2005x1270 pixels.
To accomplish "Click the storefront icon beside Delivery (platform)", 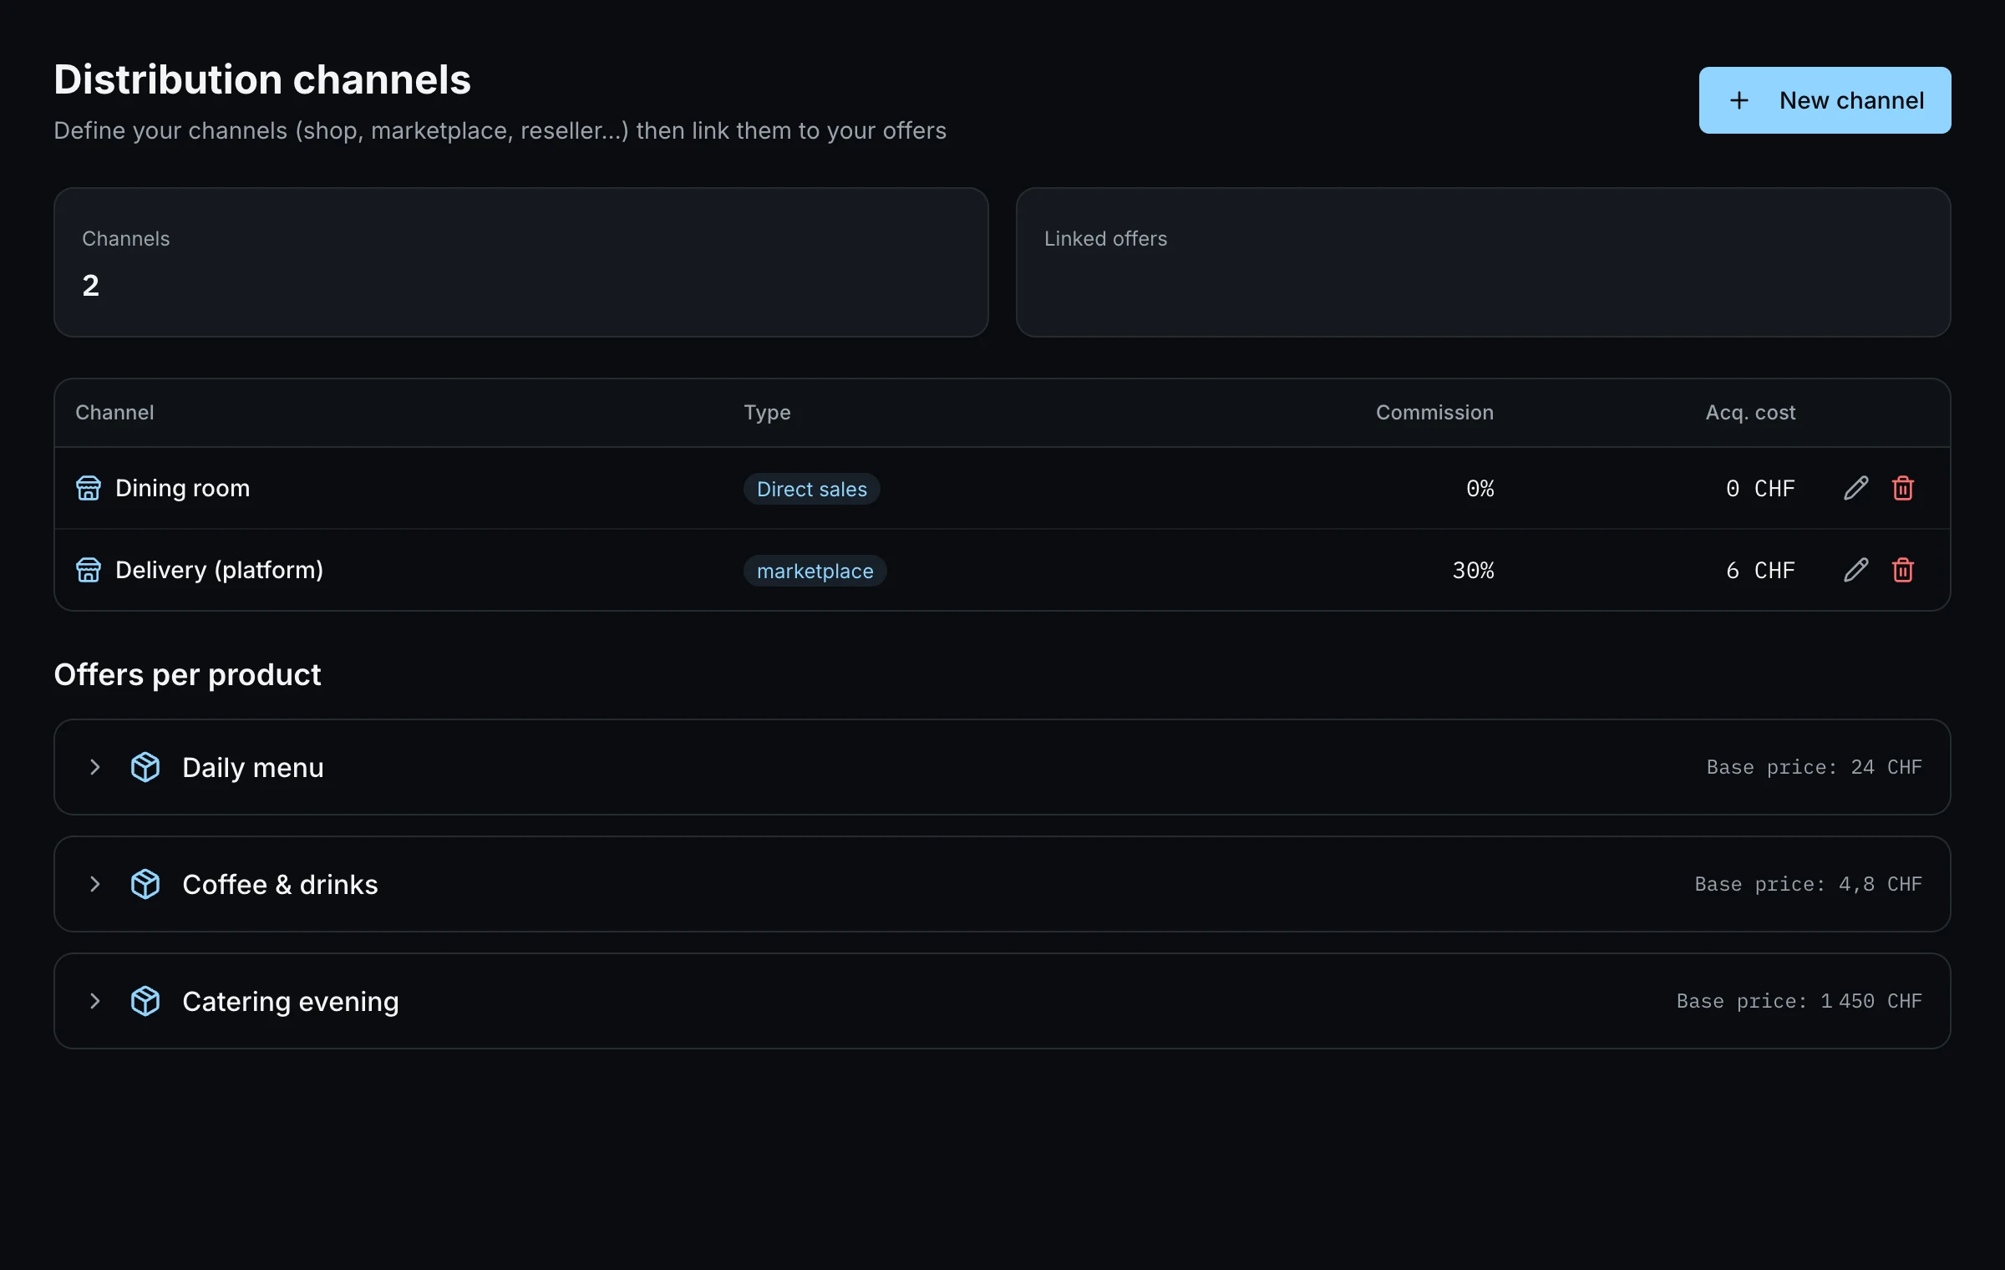I will pyautogui.click(x=89, y=570).
